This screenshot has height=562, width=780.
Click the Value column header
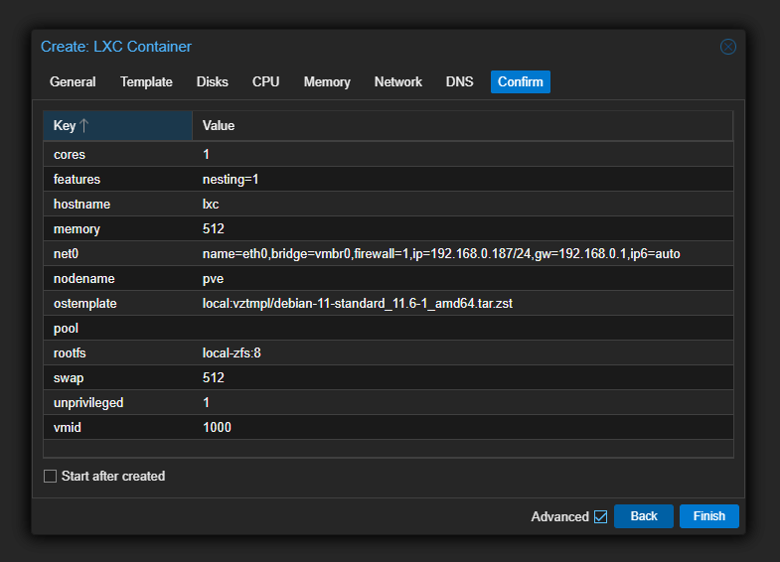click(461, 126)
